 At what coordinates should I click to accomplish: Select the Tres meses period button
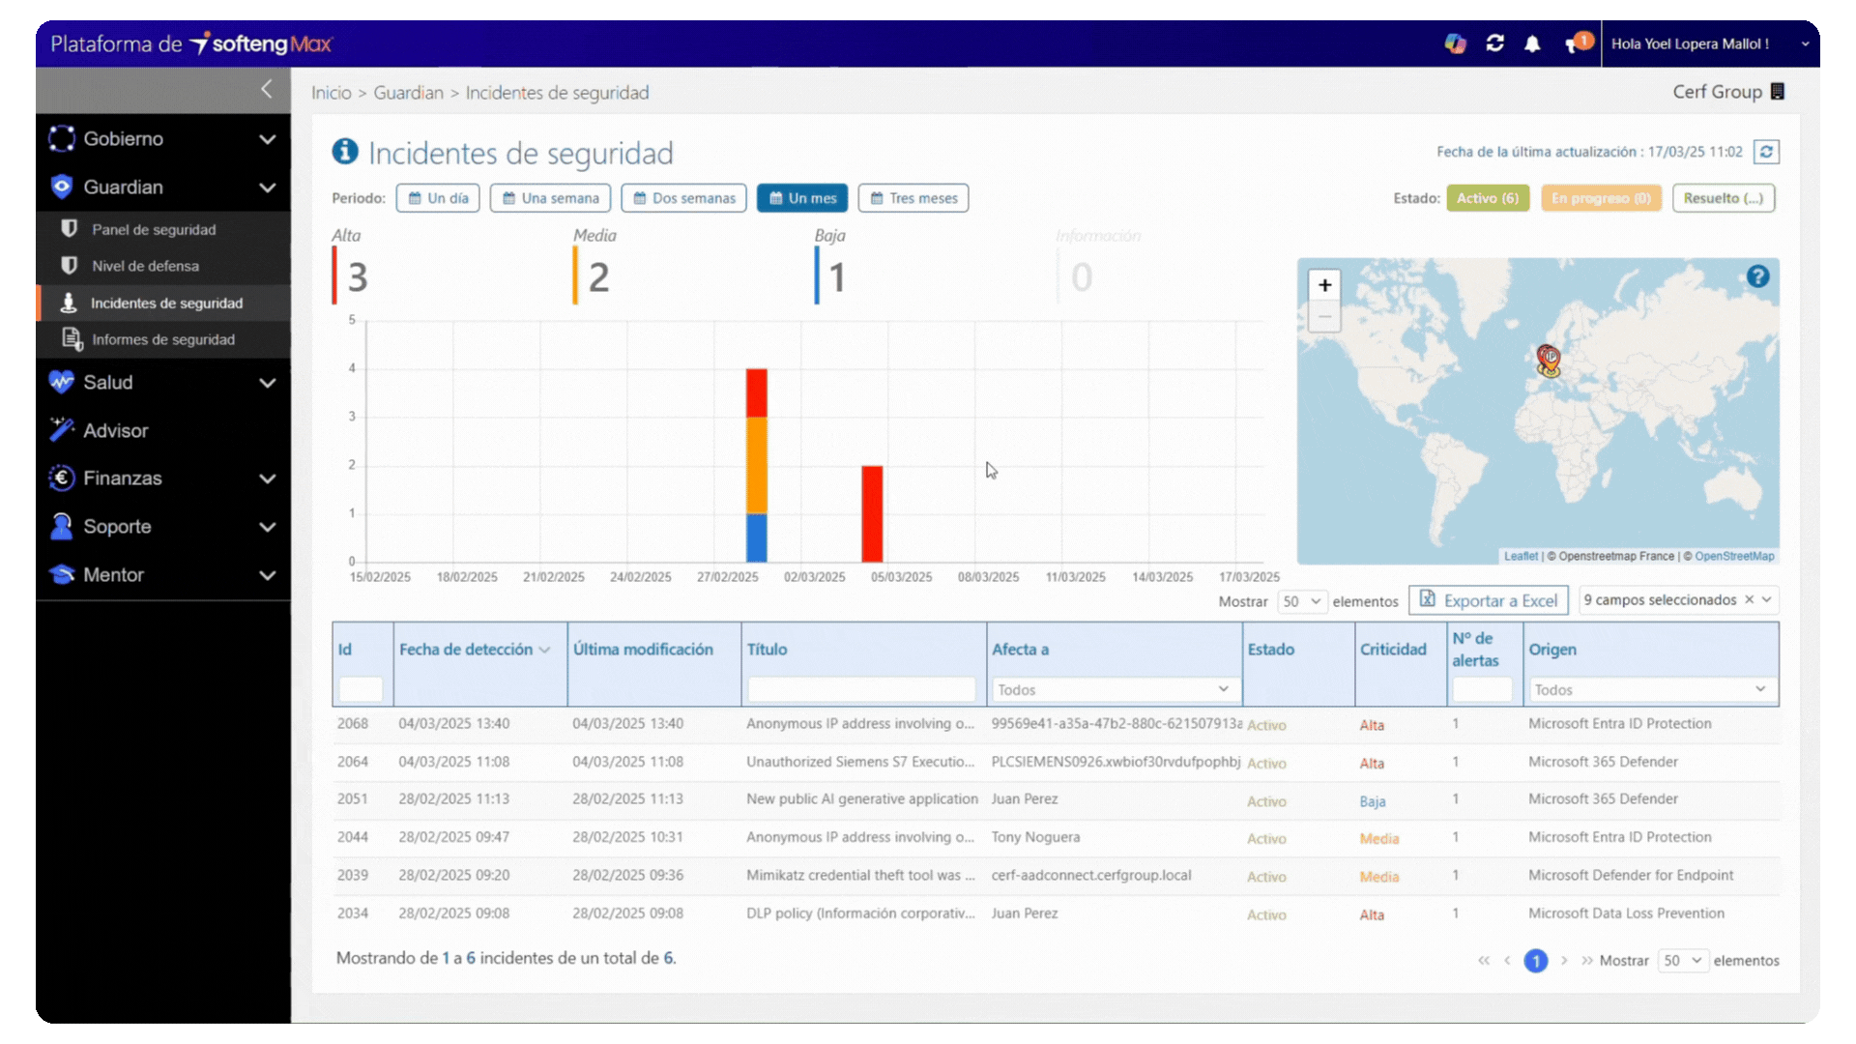pos(913,198)
